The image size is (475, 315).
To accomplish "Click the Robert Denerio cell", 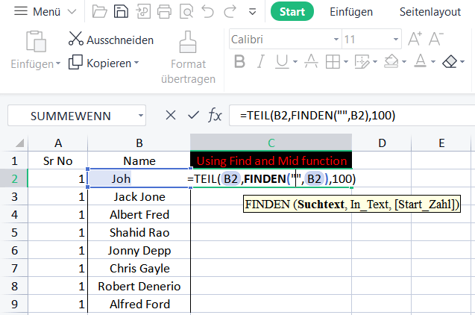I will click(139, 286).
